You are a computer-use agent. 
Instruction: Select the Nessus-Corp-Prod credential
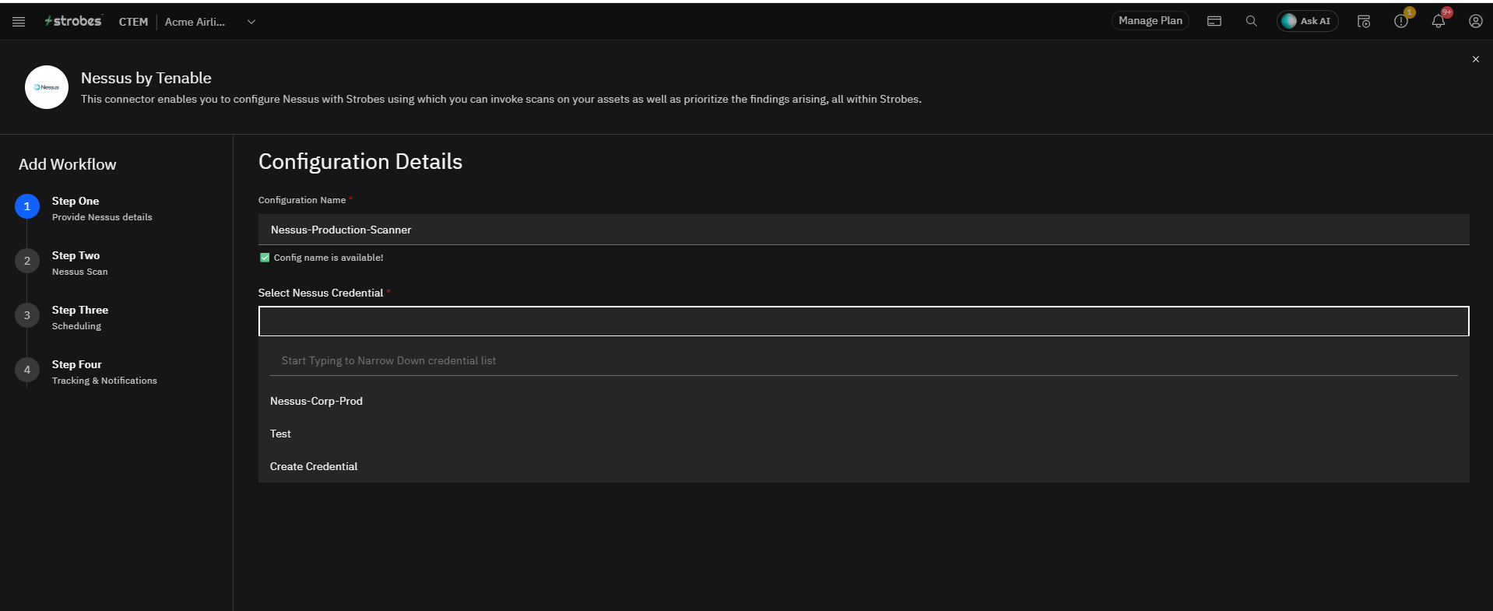coord(864,401)
